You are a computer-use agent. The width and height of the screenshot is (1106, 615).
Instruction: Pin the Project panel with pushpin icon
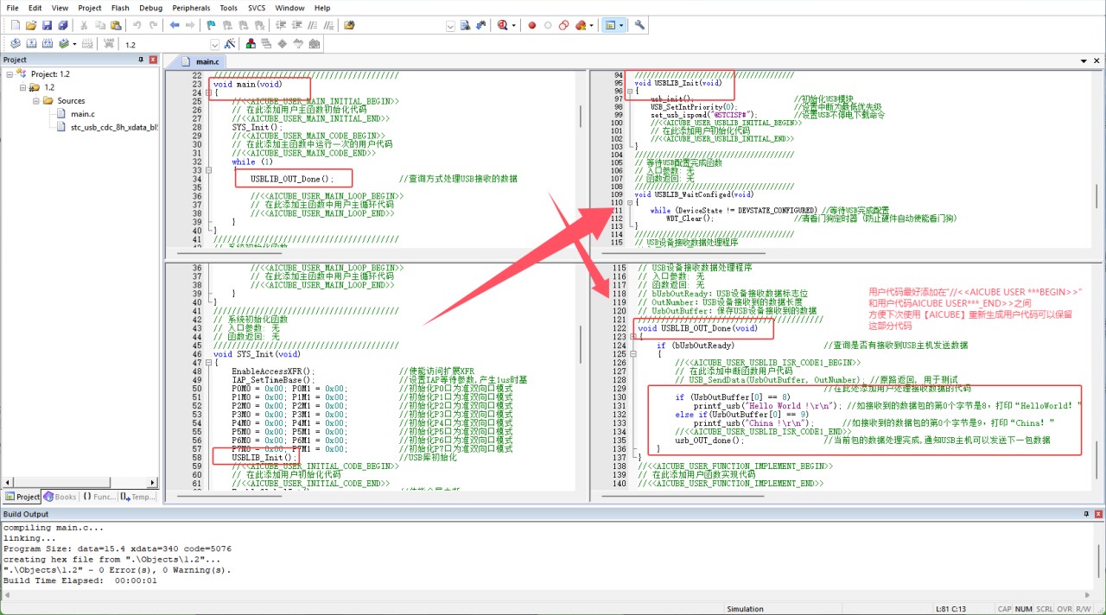[x=142, y=60]
